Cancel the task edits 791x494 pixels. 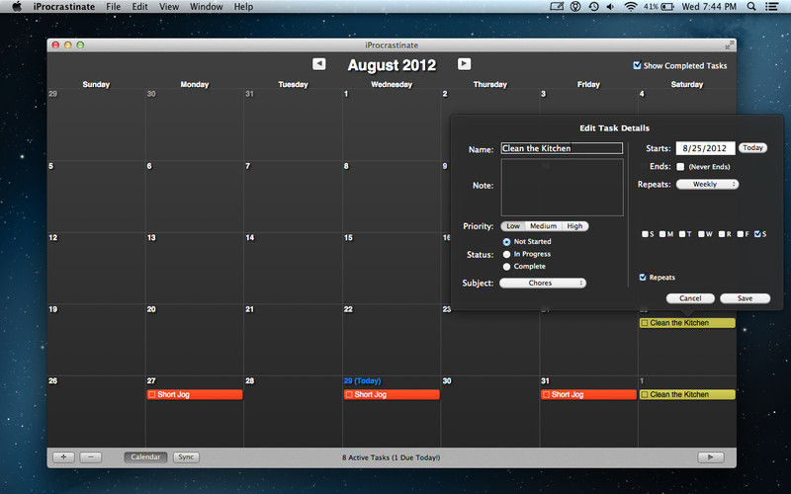pyautogui.click(x=690, y=298)
